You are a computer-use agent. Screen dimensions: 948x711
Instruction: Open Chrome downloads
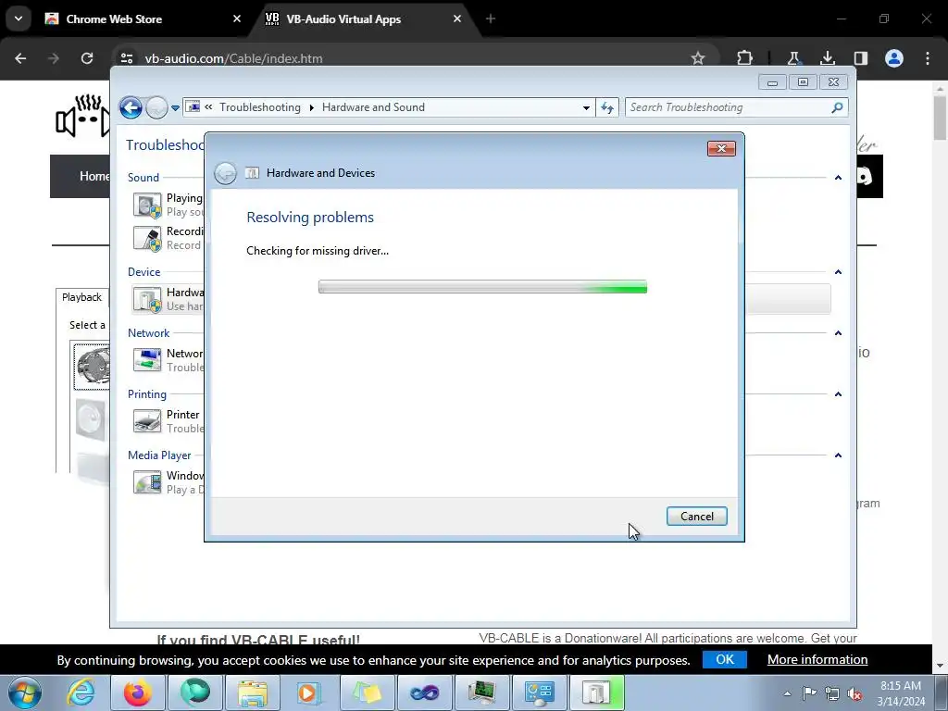pyautogui.click(x=827, y=58)
